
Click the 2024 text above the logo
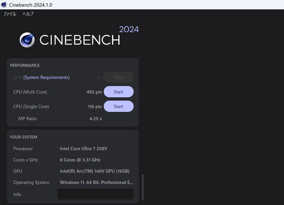pos(129,29)
